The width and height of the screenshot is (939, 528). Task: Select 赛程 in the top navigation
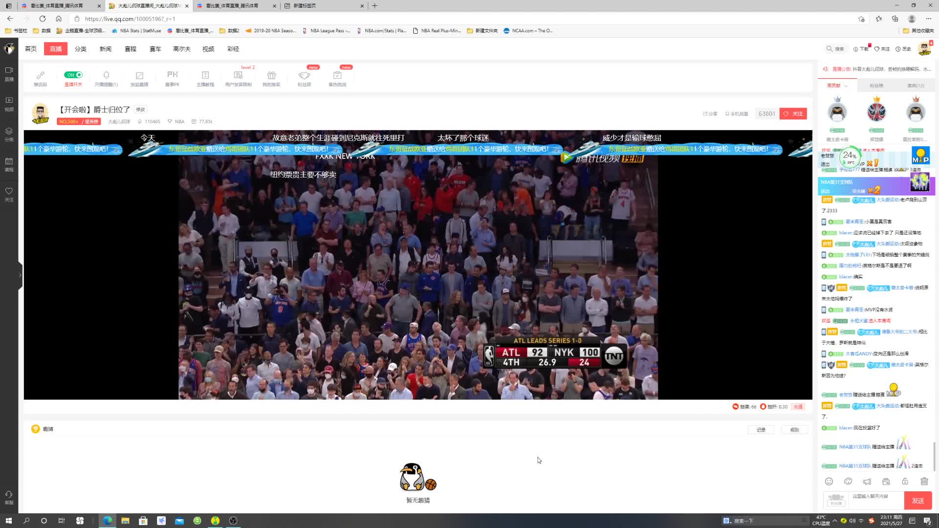[130, 49]
